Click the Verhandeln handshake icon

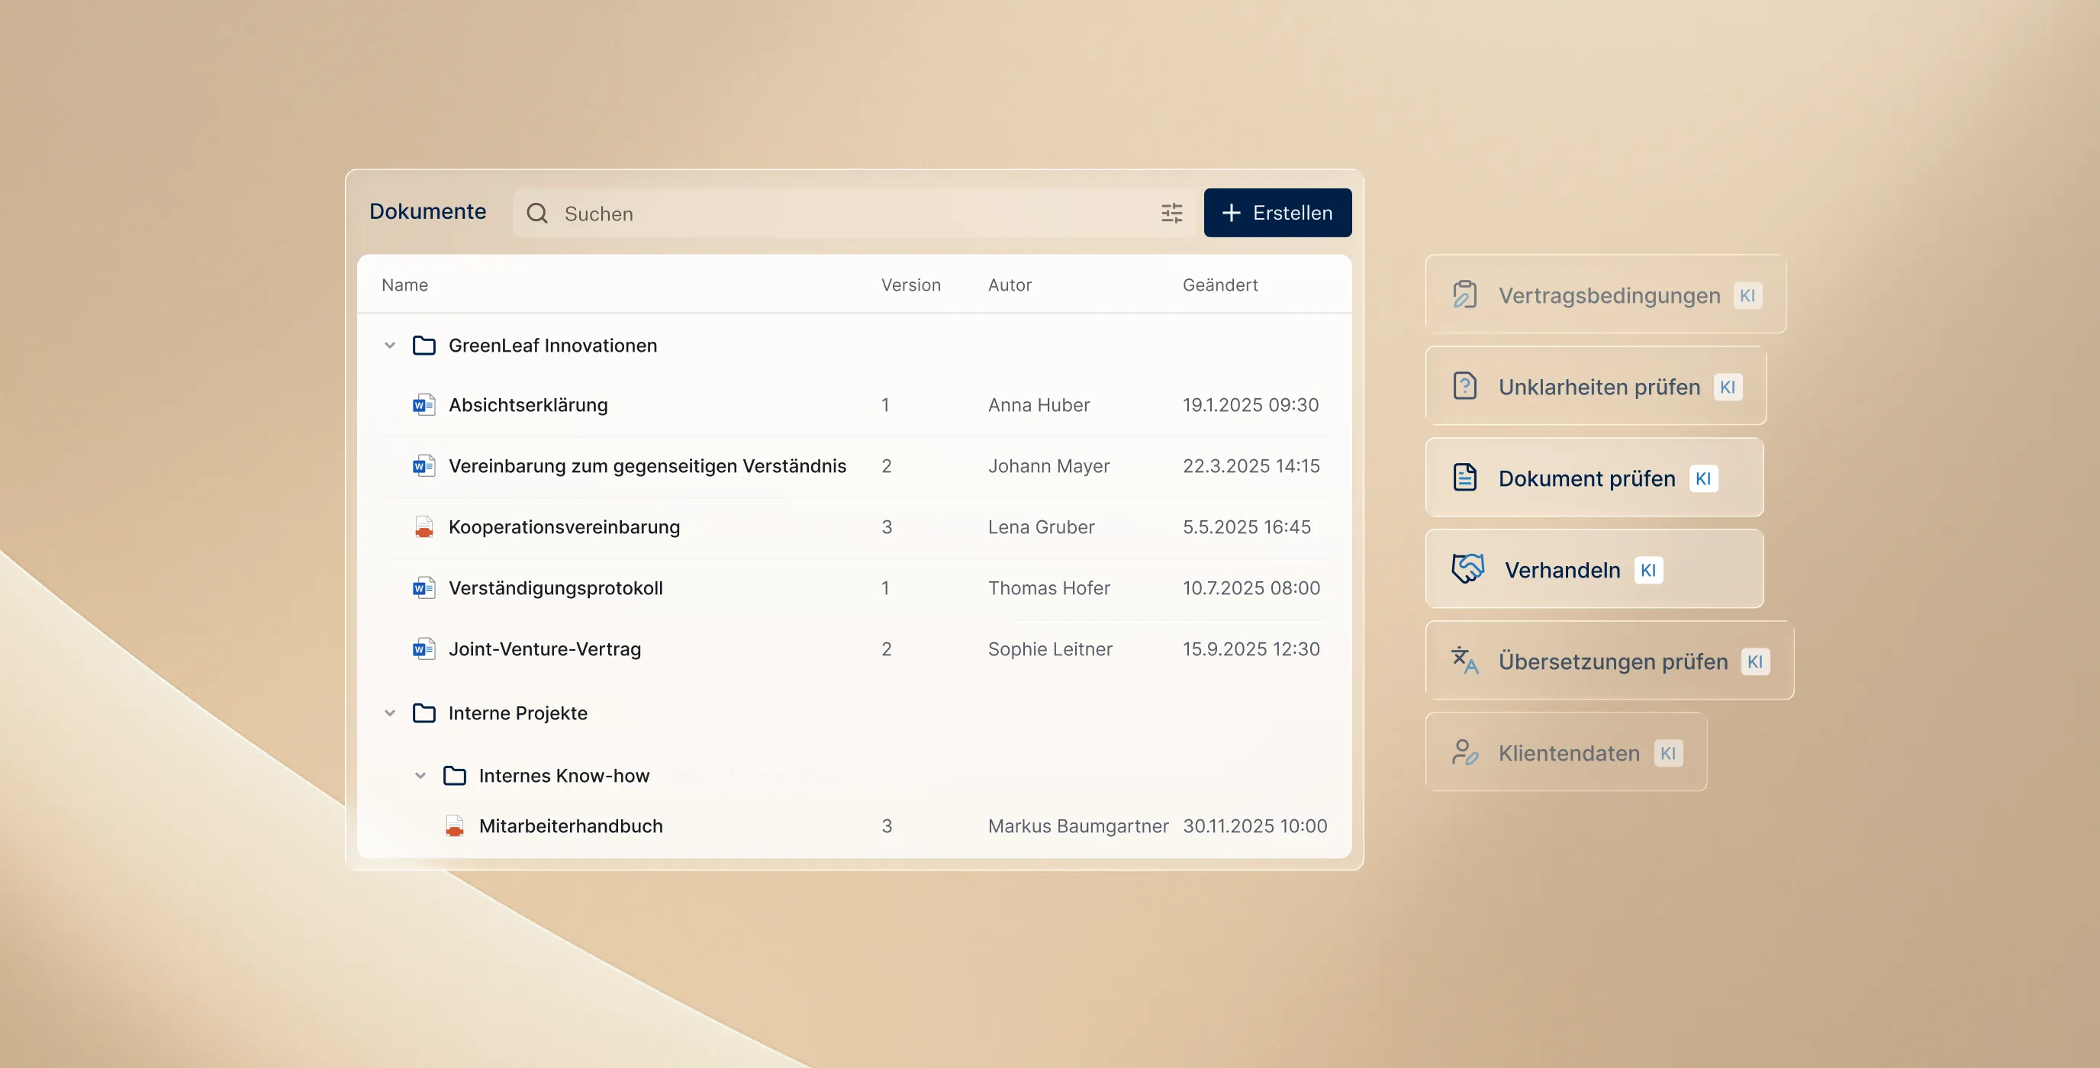(1467, 569)
